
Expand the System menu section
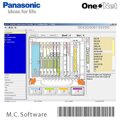[x=15, y=75]
